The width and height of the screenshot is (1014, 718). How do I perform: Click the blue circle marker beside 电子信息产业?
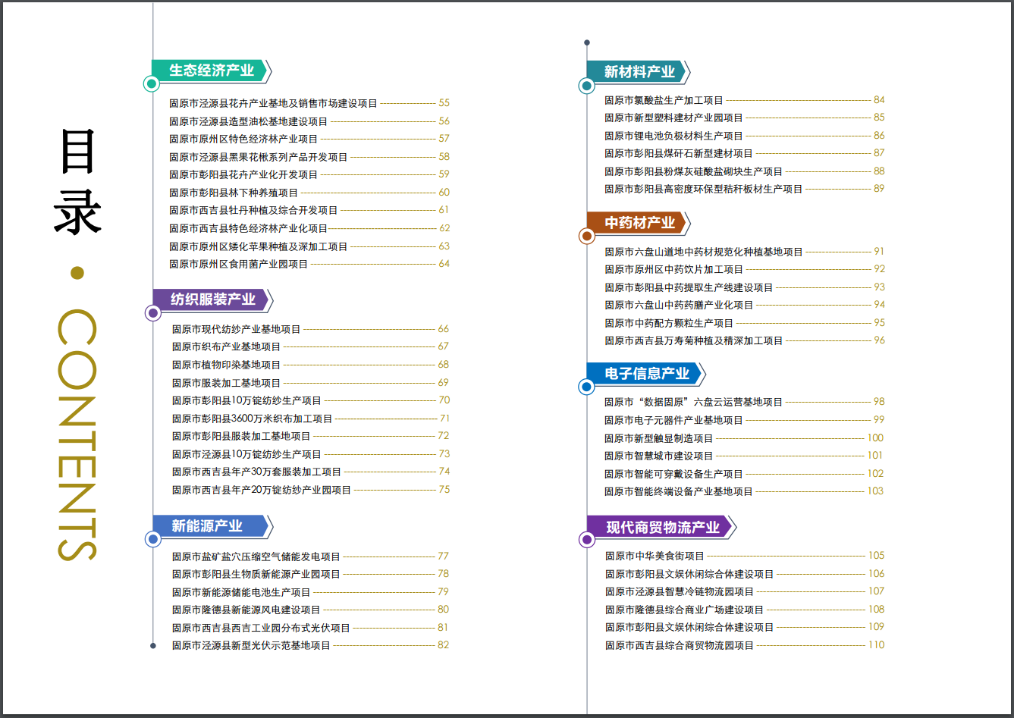(x=586, y=387)
